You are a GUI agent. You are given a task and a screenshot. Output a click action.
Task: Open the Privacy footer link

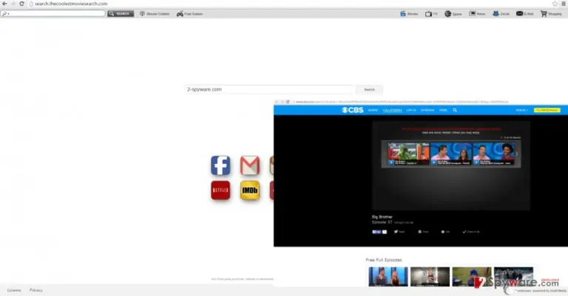point(35,290)
